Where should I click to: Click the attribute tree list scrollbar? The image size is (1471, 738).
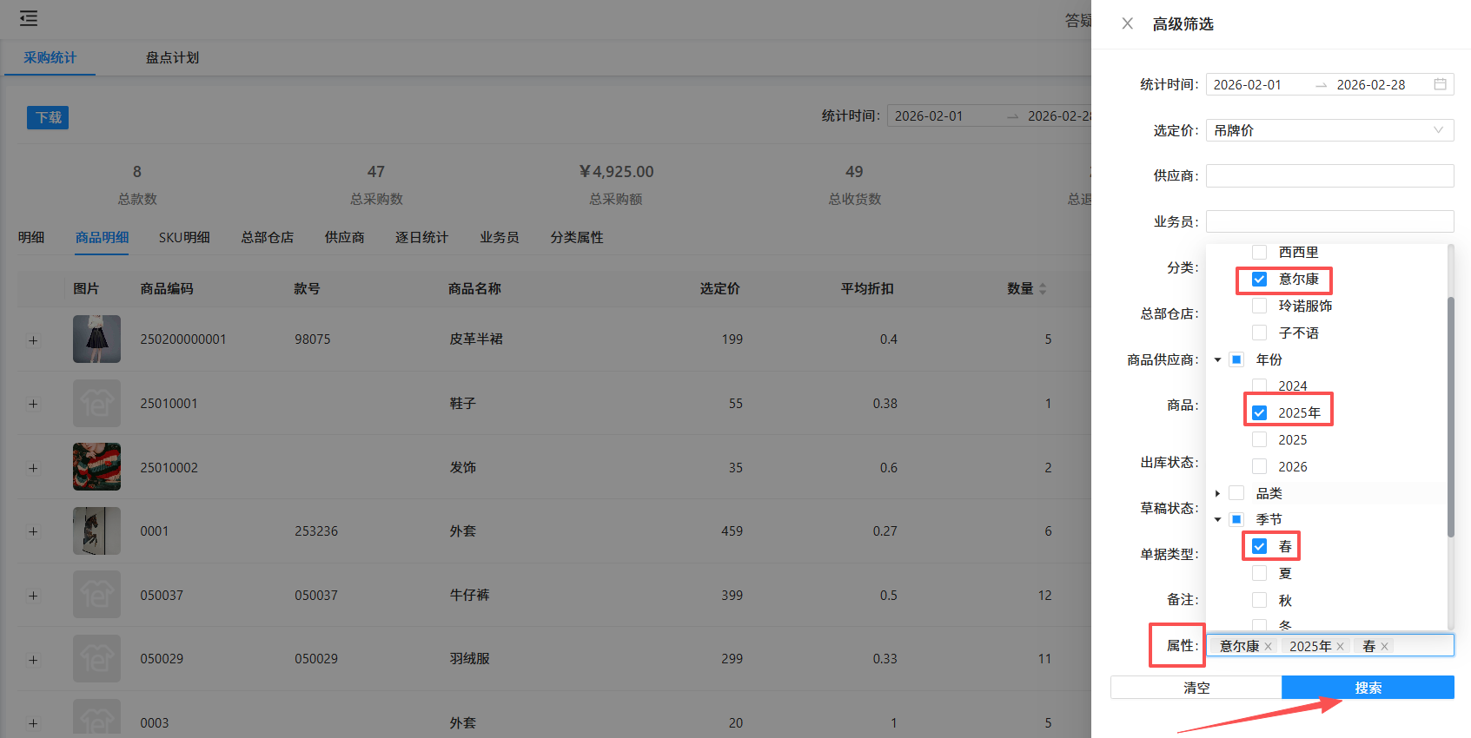[1450, 417]
